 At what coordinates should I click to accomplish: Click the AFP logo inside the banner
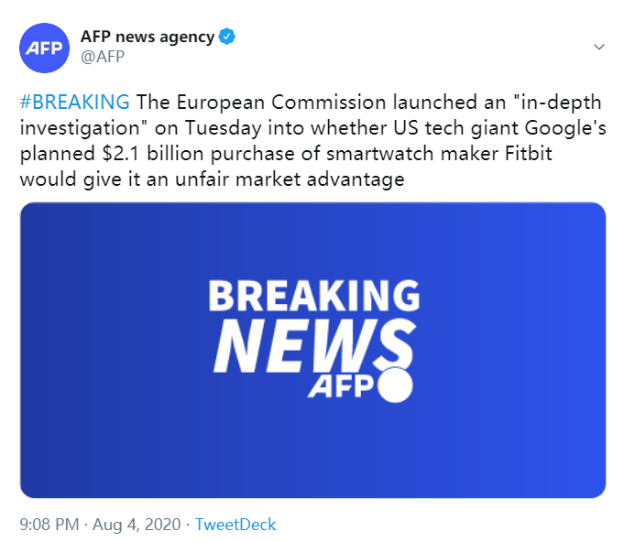340,387
